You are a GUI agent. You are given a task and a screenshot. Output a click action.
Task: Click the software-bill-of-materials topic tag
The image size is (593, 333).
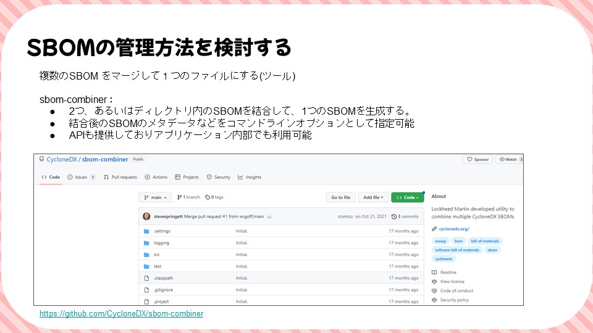coord(457,250)
